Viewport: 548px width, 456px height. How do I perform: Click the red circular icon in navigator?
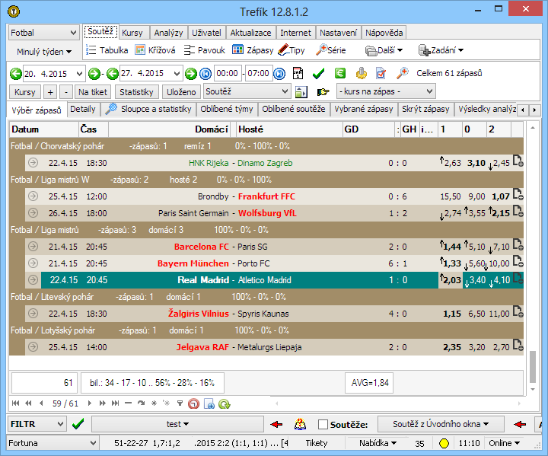coord(193,404)
